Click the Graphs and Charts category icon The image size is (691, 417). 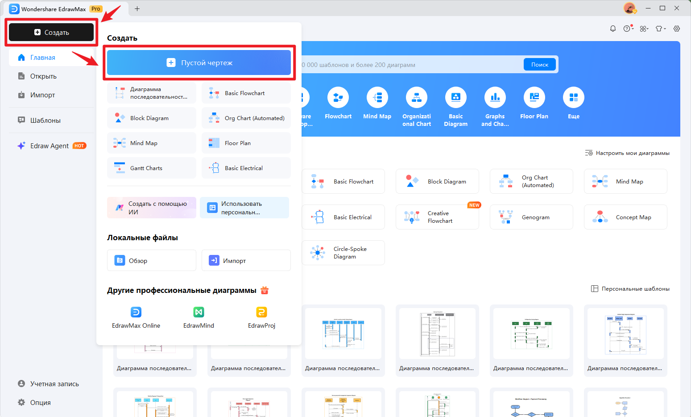pos(495,97)
